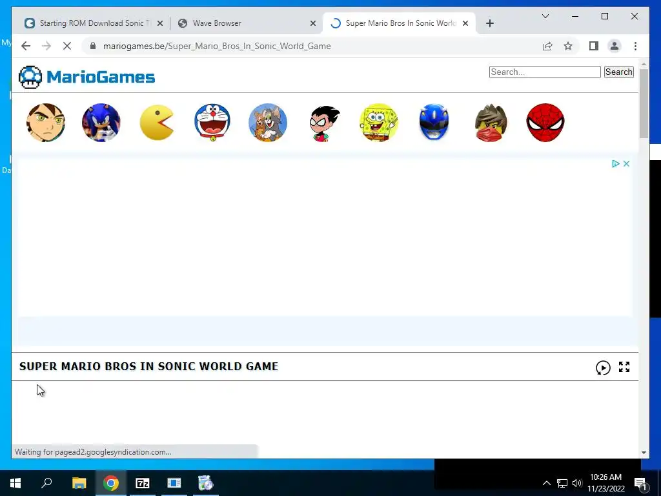Click the page vertical scrollbar thumb
The height and width of the screenshot is (496, 661).
pos(644,104)
